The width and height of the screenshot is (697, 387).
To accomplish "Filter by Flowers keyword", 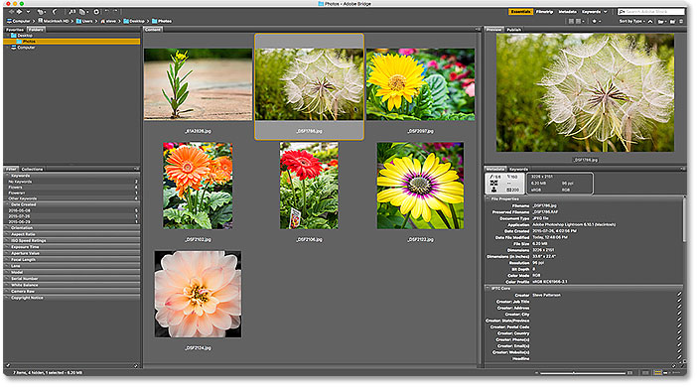I will coord(71,188).
